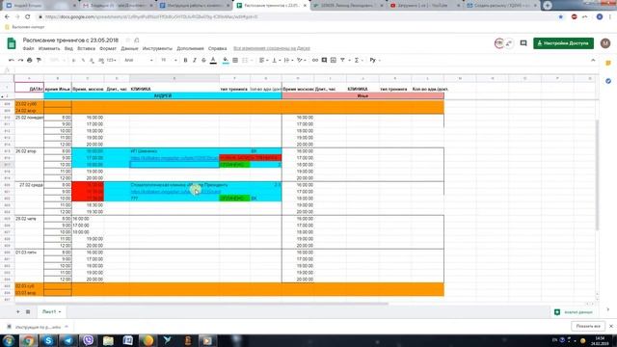Move document using folder icon
This screenshot has width=617, height=347.
(137, 40)
